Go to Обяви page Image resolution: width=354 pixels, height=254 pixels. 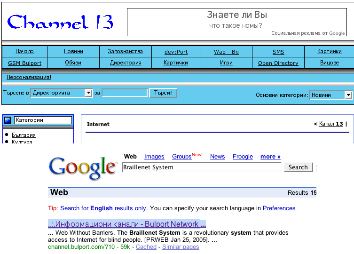click(x=73, y=63)
